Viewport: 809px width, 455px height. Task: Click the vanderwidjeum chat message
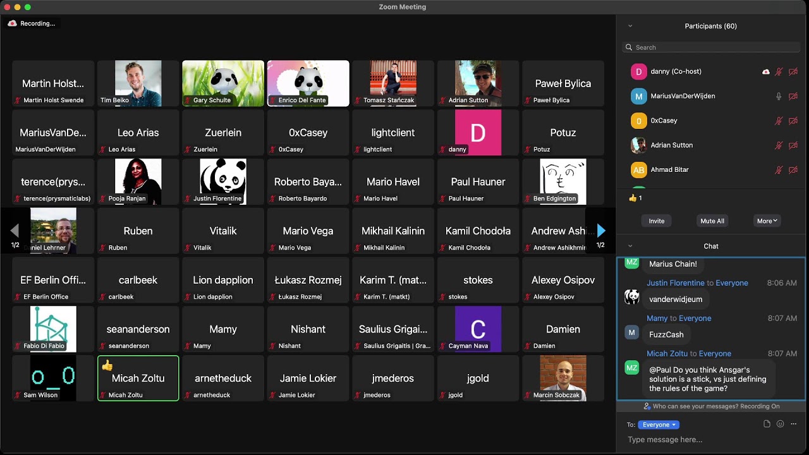[676, 299]
